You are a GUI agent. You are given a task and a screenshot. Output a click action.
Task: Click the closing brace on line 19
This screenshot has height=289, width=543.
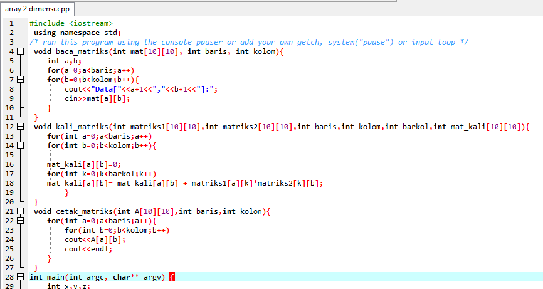tap(66, 192)
